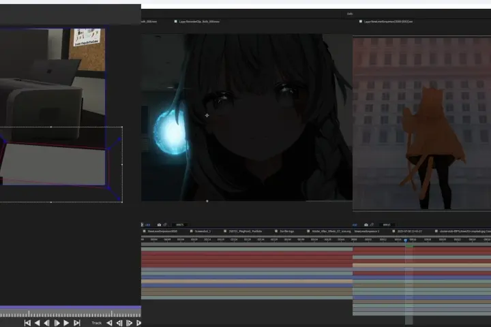The image size is (491, 327).
Task: Click the cork board note in the left viewer
Action: click(x=87, y=37)
